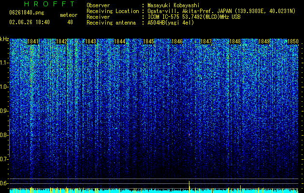
Task: Click the 1845 time marker
Action: [148, 41]
